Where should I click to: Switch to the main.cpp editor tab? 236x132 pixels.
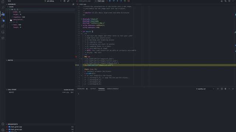pyautogui.click(x=101, y=1)
